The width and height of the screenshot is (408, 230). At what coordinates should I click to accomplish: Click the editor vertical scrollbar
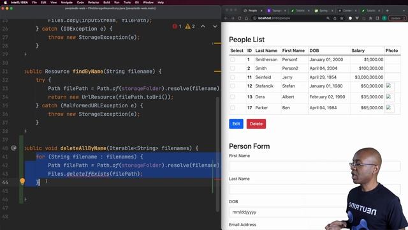(x=217, y=154)
